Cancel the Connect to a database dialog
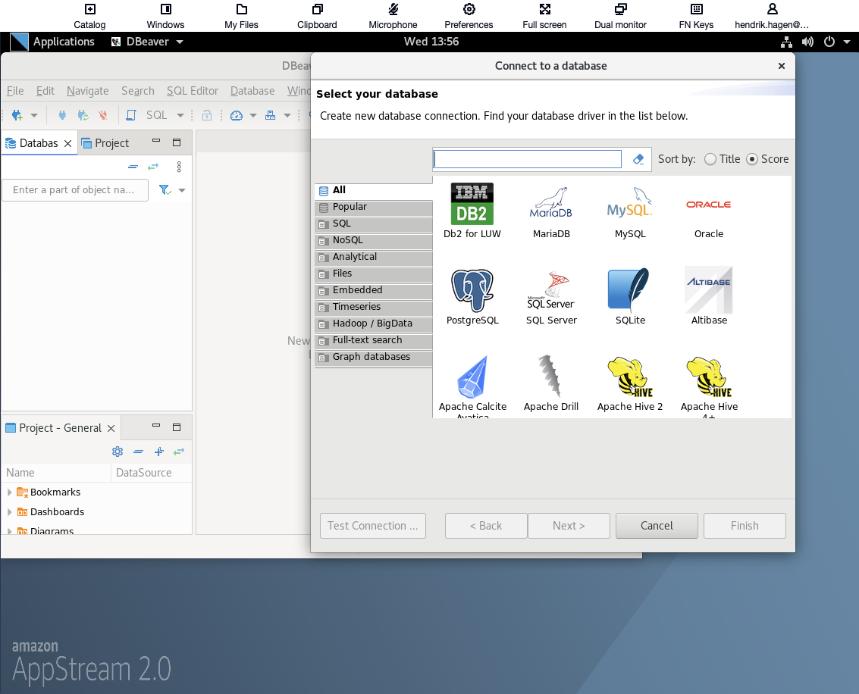 [x=657, y=525]
